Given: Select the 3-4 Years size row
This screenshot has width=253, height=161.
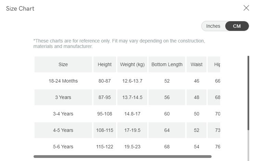Looking at the screenshot, I should (63, 114).
